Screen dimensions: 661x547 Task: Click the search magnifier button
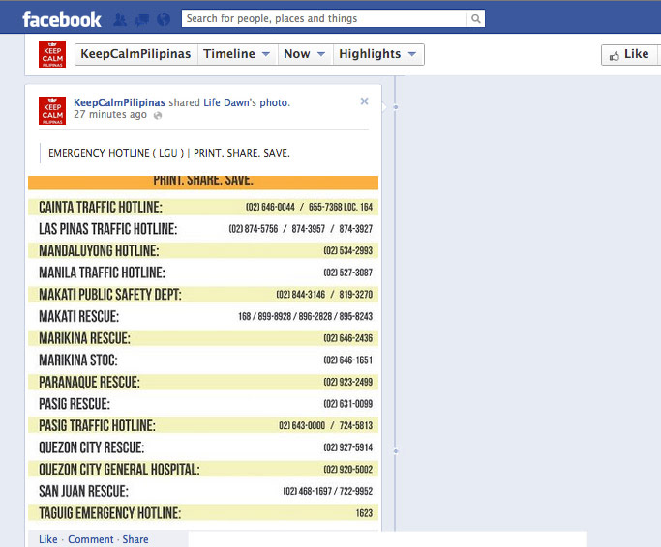pos(475,18)
